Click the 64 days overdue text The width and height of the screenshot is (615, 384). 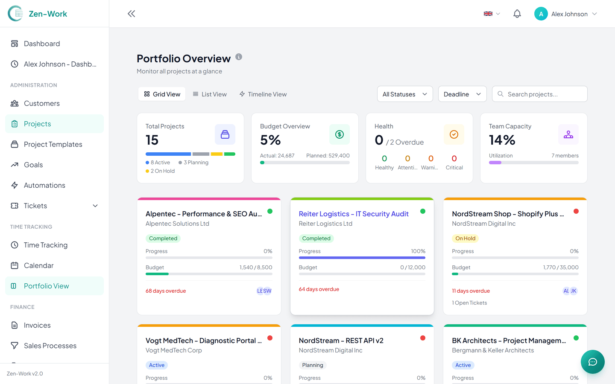click(x=319, y=289)
